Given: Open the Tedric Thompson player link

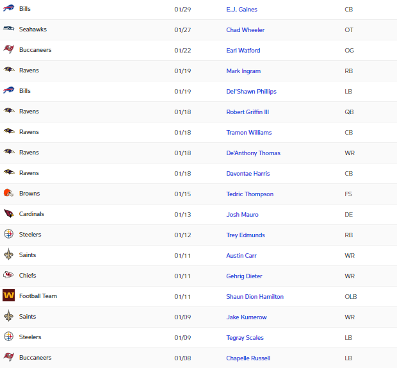Looking at the screenshot, I should 250,194.
